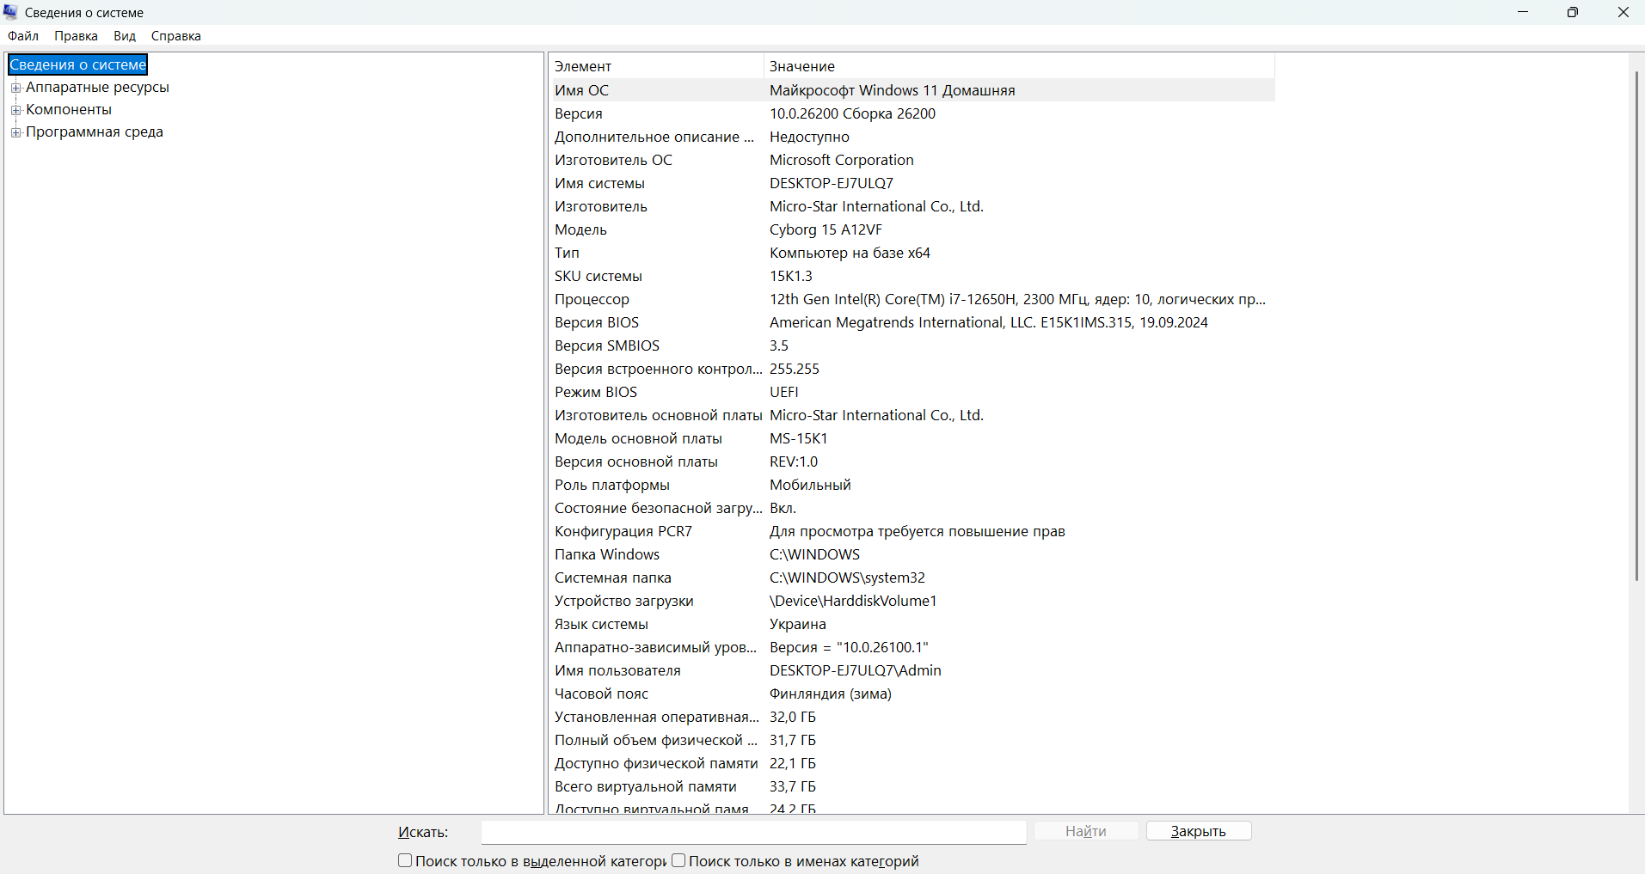Select Программная среда in the tree
The image size is (1645, 874).
95,131
